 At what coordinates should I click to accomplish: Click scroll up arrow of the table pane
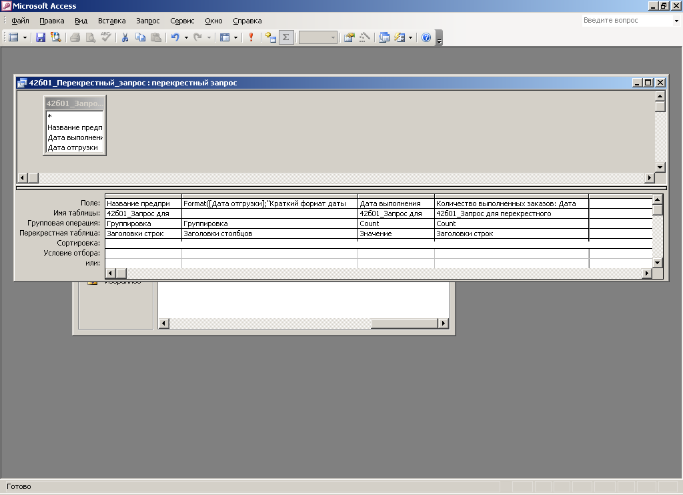[660, 96]
